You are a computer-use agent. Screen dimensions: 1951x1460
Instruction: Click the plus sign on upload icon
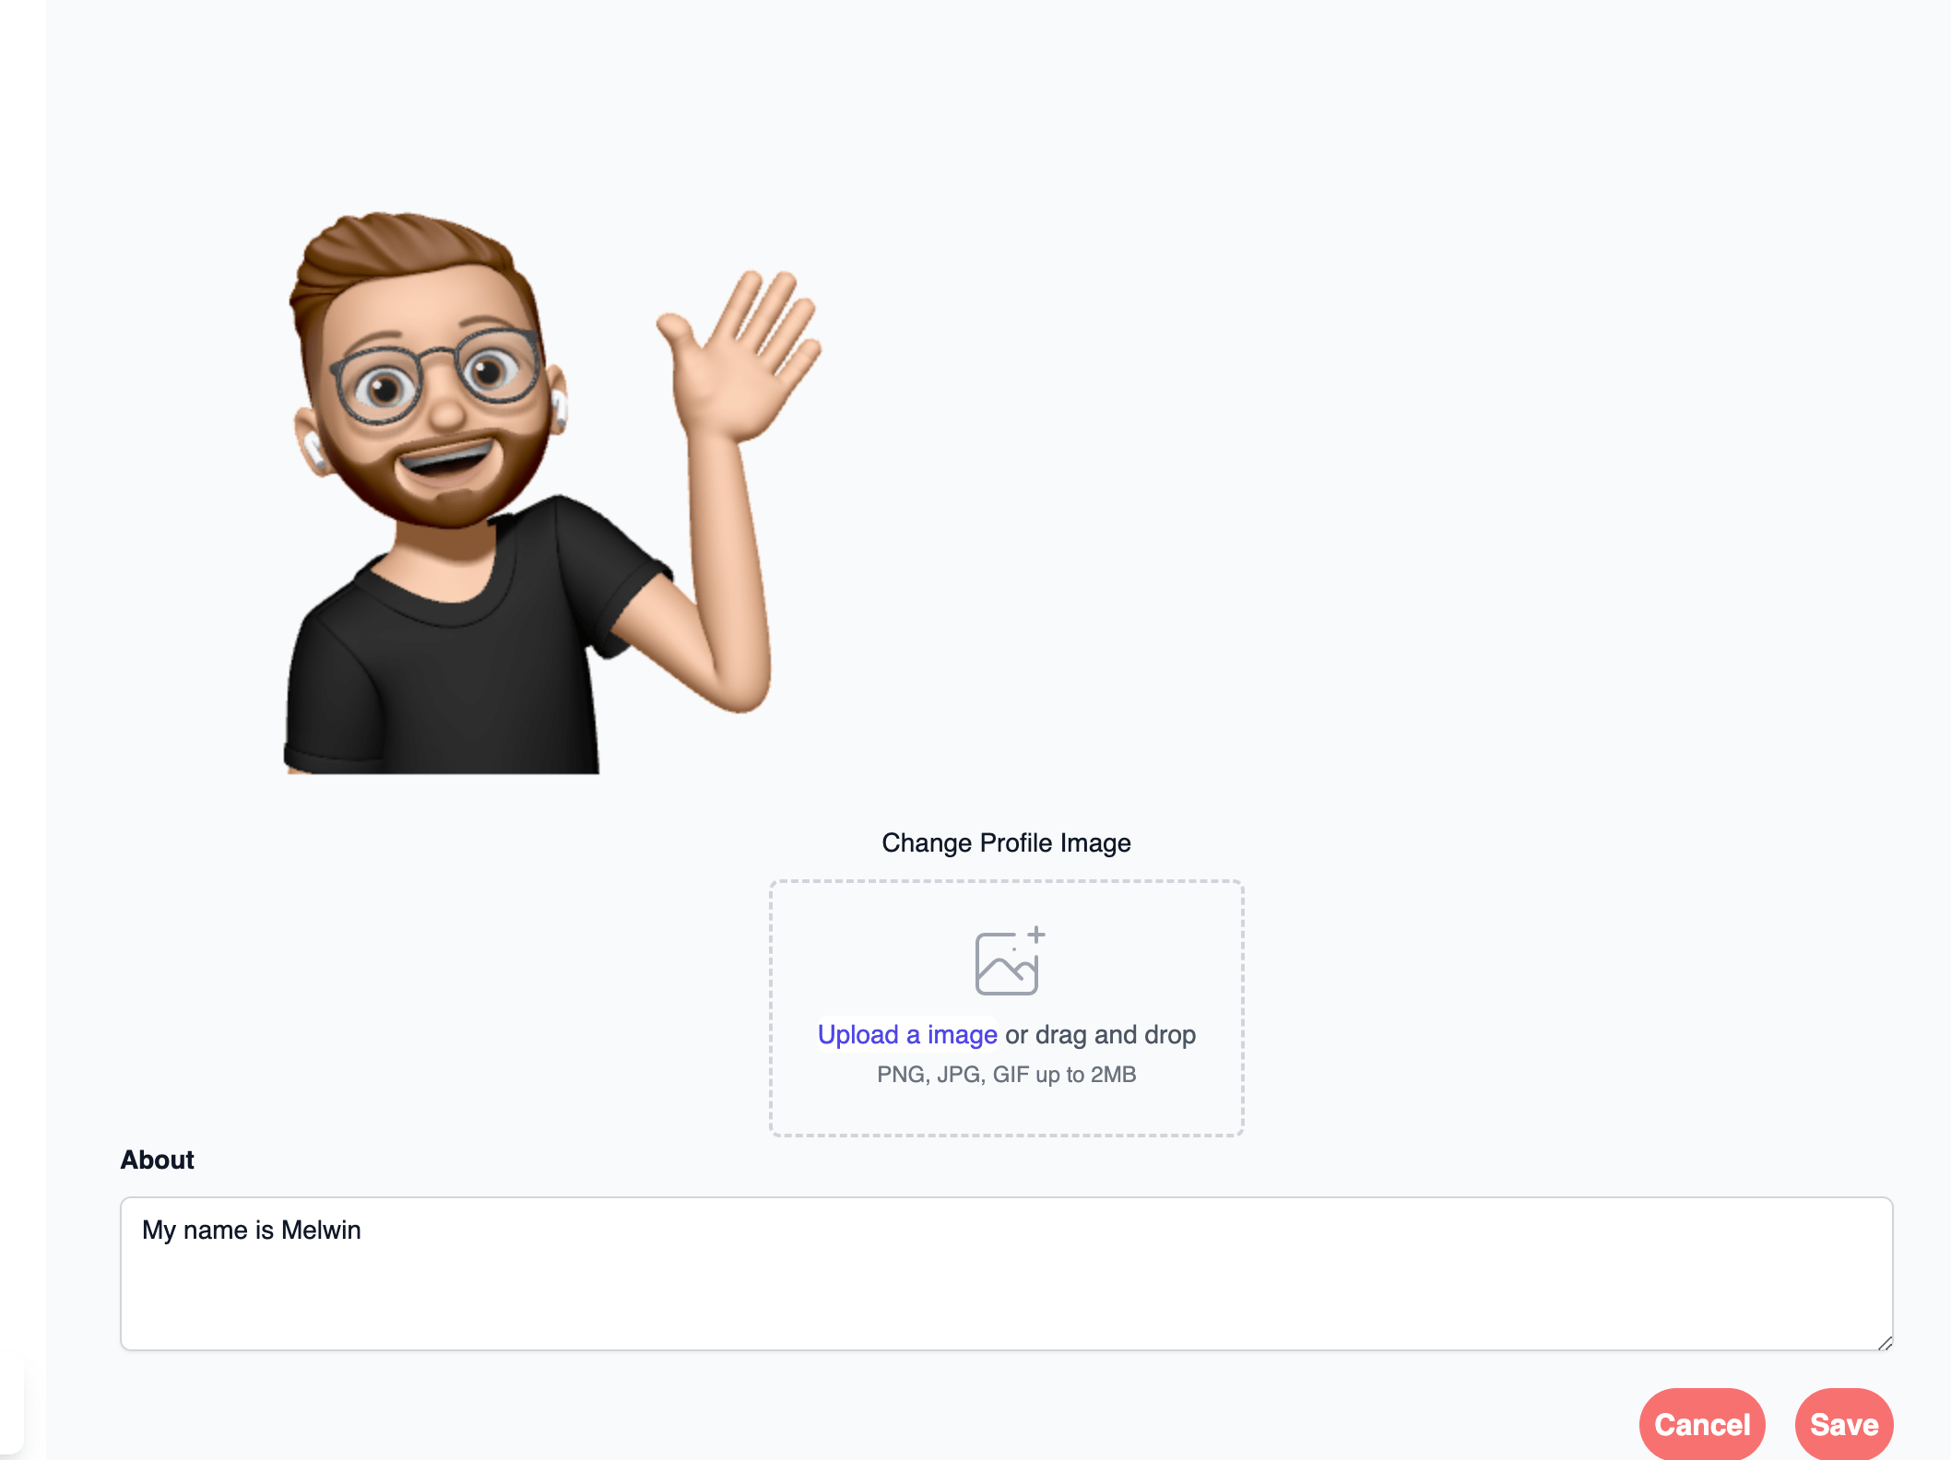point(1036,935)
